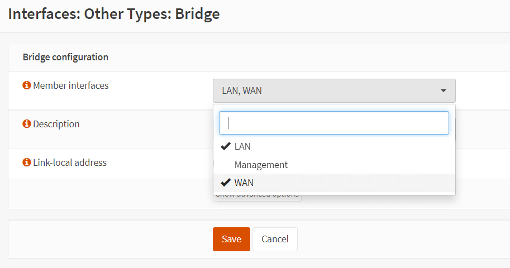
Task: Click the checkmark icon next to WAN
Action: [226, 183]
